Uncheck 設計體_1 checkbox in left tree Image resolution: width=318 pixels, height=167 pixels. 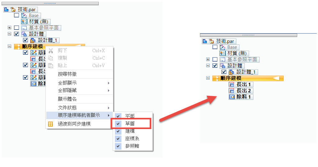tap(25, 40)
